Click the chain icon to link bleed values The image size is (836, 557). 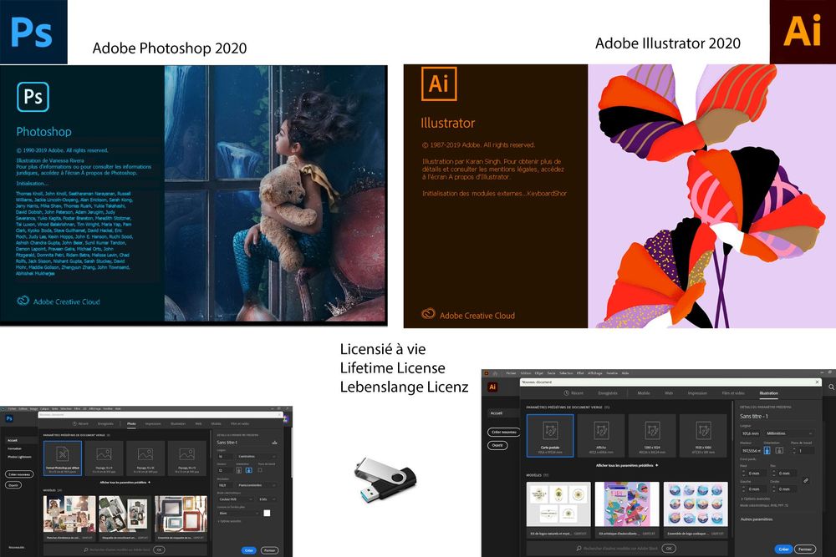[x=808, y=480]
